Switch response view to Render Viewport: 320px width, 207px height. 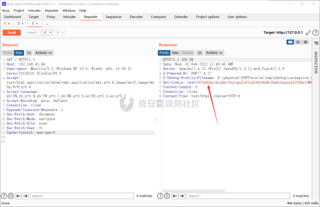coord(188,53)
